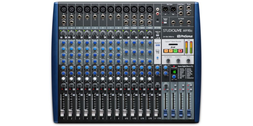This screenshot has height=126, width=253.
Task: Click the PreSonus logo
Action: tap(185, 36)
